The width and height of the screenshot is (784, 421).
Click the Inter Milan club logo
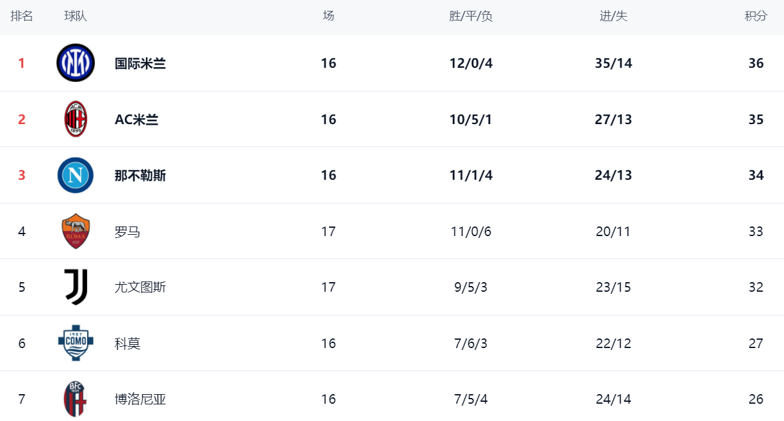pos(76,63)
